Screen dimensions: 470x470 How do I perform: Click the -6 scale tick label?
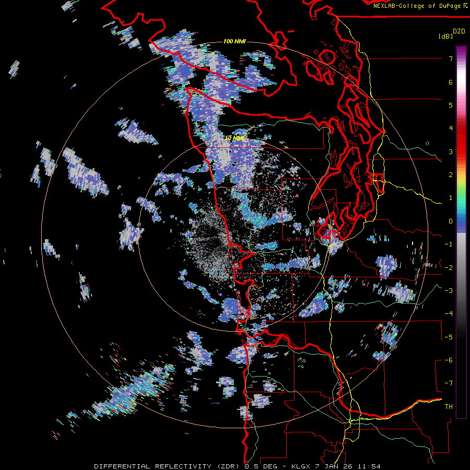449,360
